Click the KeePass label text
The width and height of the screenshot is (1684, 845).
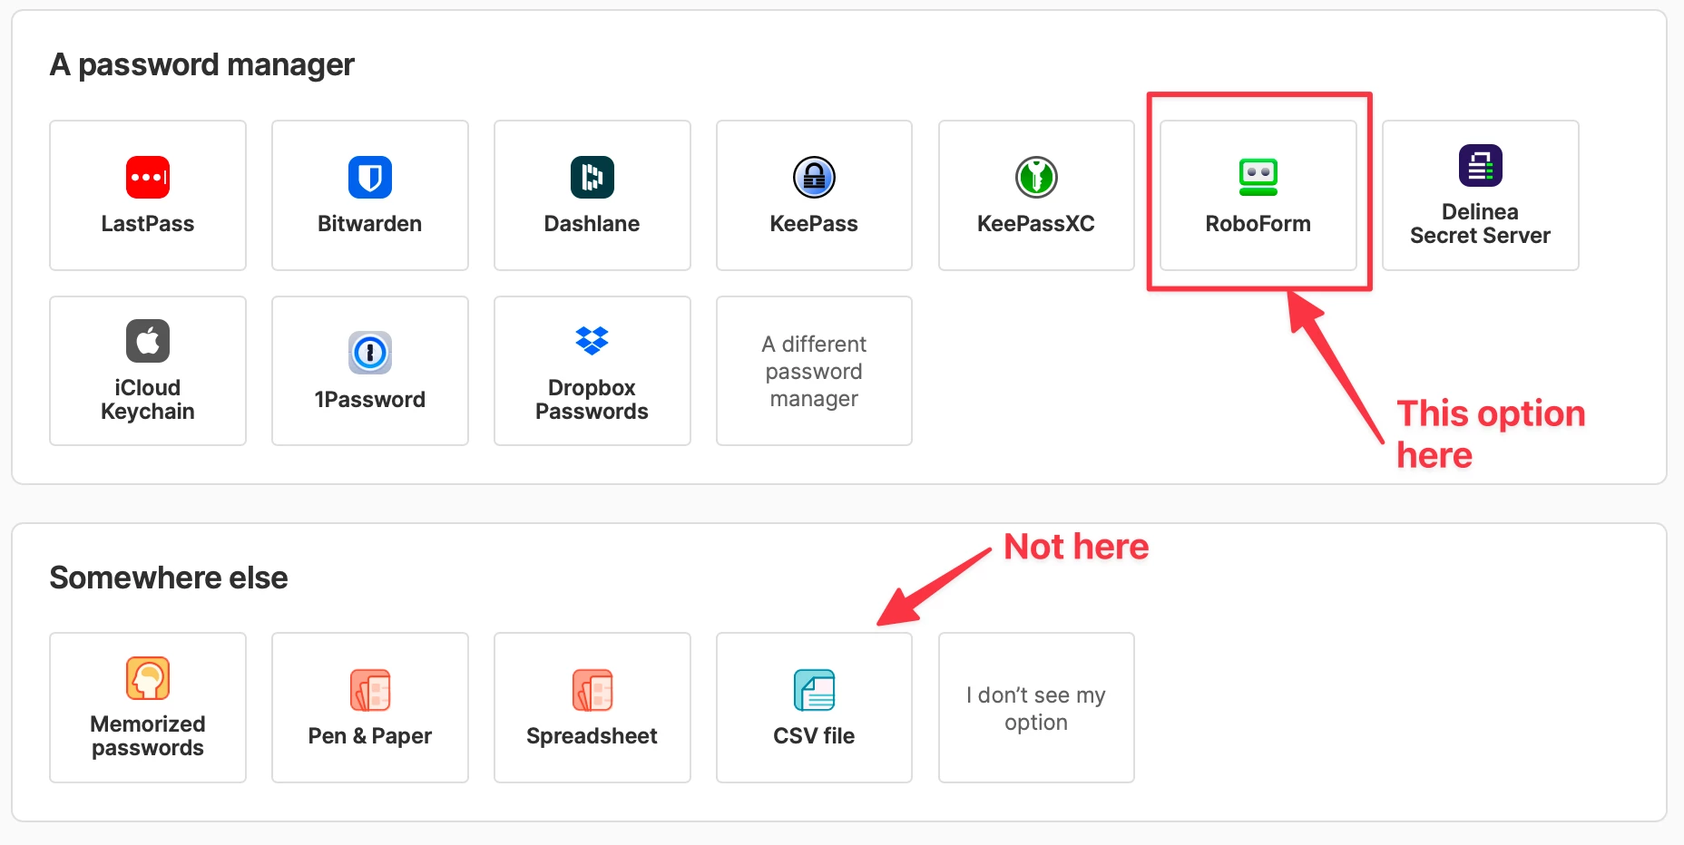tap(814, 224)
